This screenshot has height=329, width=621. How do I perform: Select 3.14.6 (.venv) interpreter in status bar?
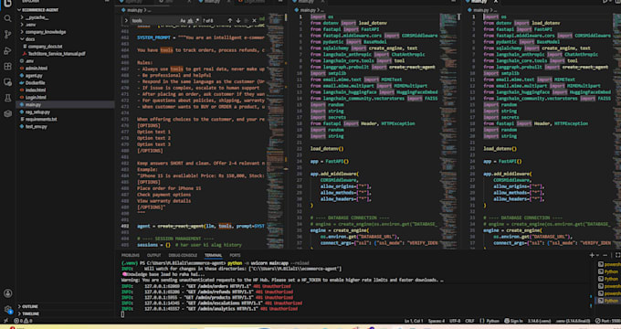tap(539, 321)
